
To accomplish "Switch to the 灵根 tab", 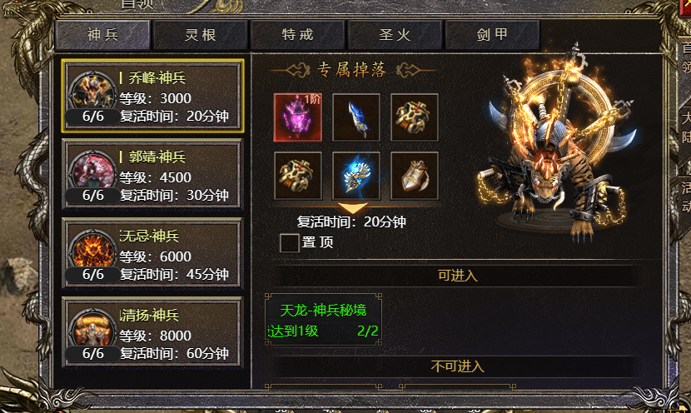I will pos(200,35).
